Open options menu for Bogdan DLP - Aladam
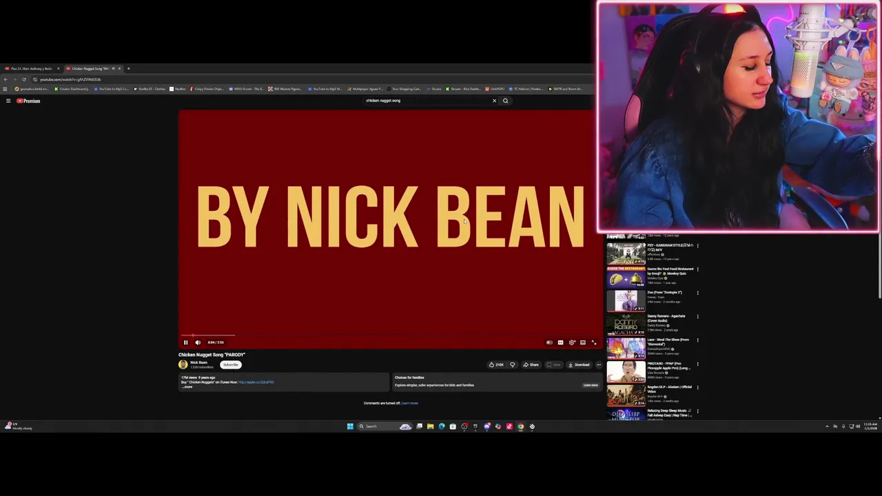Viewport: 882px width, 496px height. pyautogui.click(x=697, y=388)
